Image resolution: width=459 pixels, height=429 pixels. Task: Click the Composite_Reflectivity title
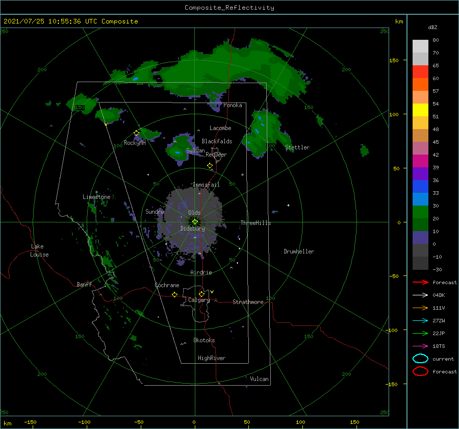pos(229,8)
